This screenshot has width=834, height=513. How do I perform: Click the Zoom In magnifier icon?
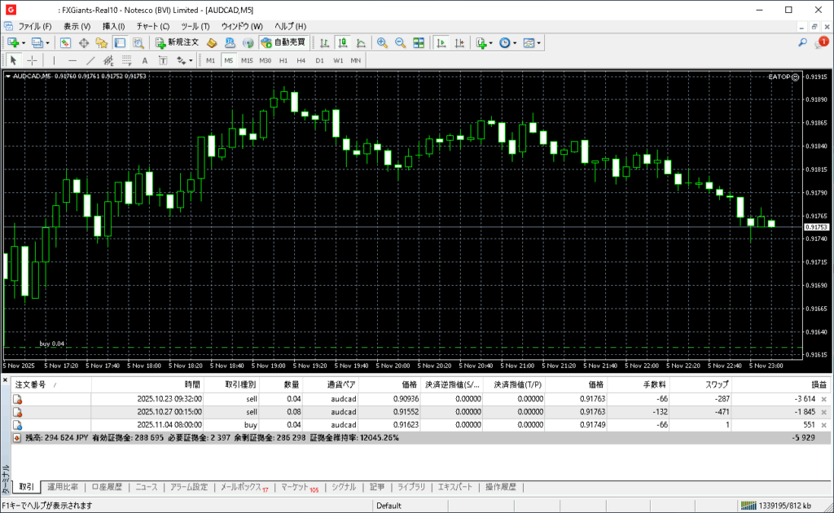pyautogui.click(x=381, y=42)
